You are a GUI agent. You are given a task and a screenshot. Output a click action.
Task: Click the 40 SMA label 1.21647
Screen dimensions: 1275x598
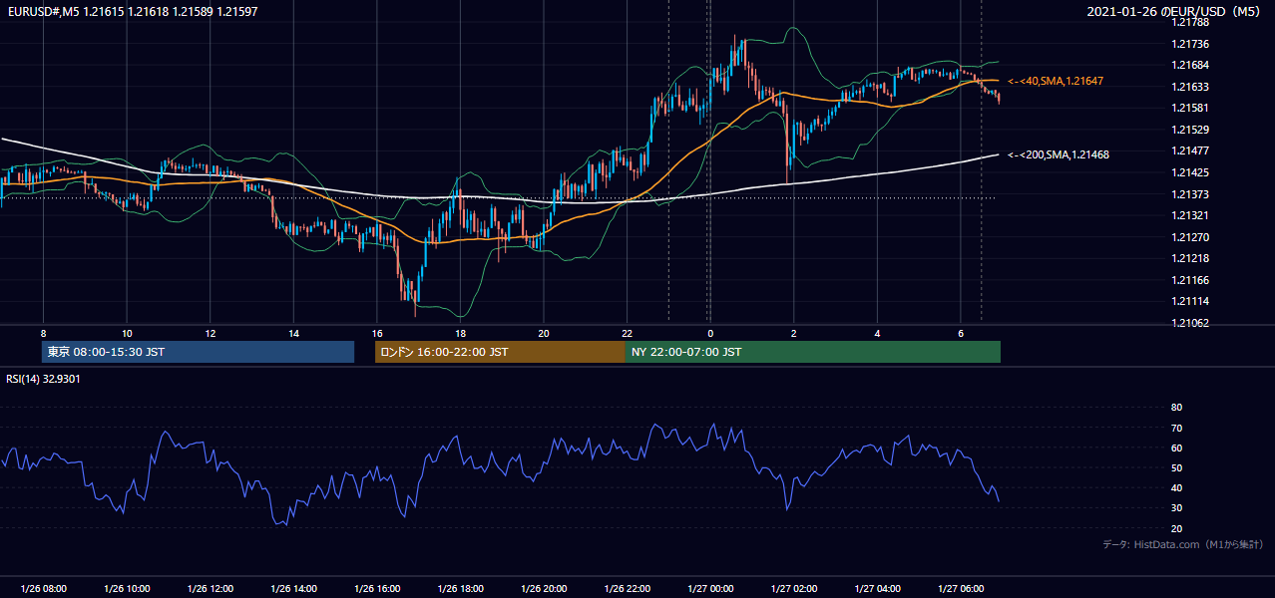(x=1056, y=81)
